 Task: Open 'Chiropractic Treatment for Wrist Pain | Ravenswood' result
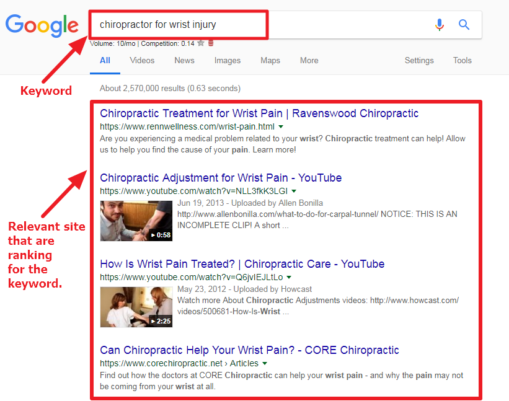(259, 113)
